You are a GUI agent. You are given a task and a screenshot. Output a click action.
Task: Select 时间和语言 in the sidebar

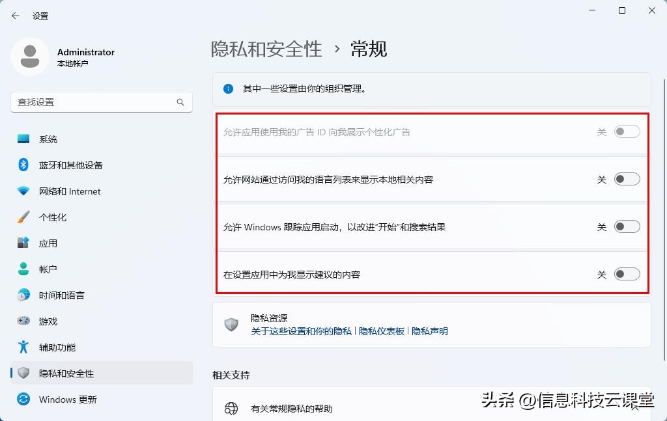tap(22, 295)
